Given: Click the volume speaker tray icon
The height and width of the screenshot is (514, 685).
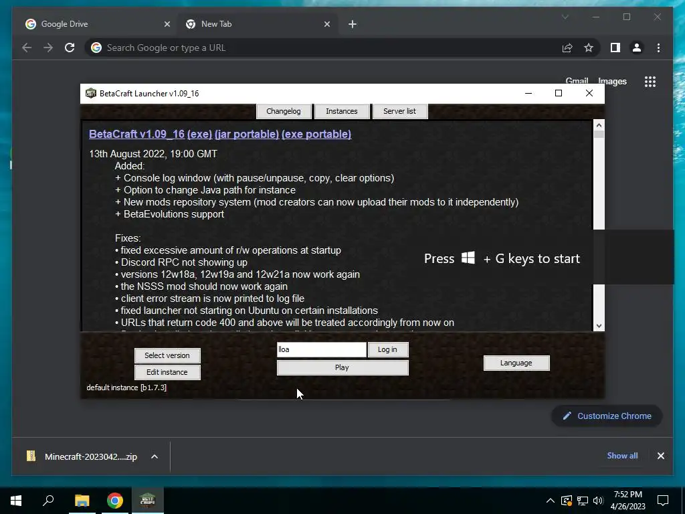Looking at the screenshot, I should pyautogui.click(x=598, y=501).
